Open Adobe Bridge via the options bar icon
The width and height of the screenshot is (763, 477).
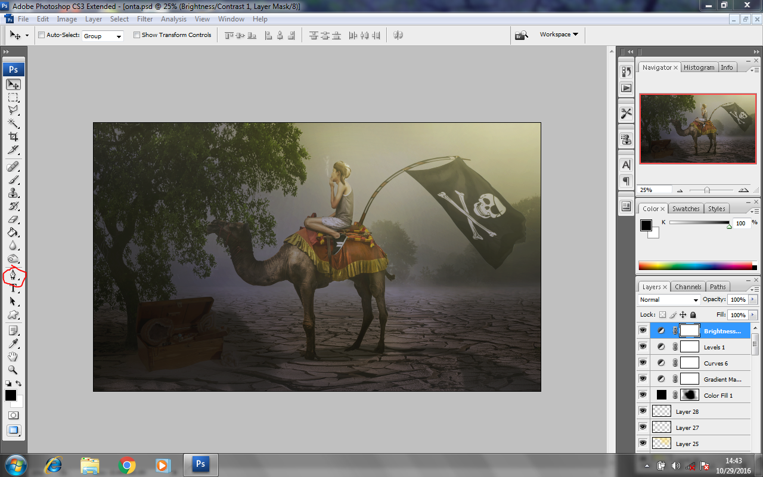522,35
